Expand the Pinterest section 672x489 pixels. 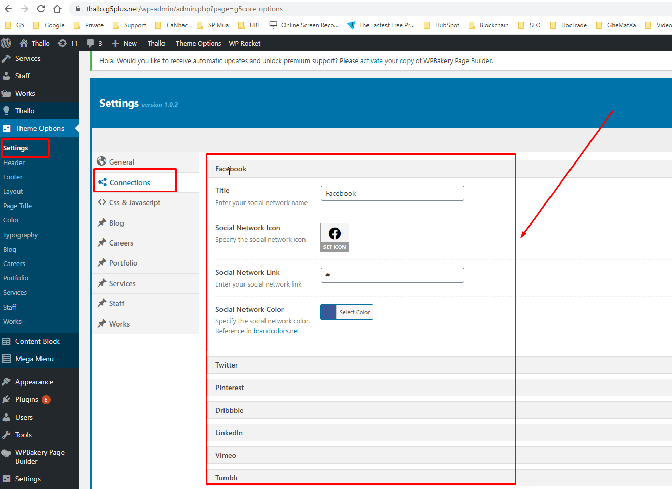coord(440,388)
